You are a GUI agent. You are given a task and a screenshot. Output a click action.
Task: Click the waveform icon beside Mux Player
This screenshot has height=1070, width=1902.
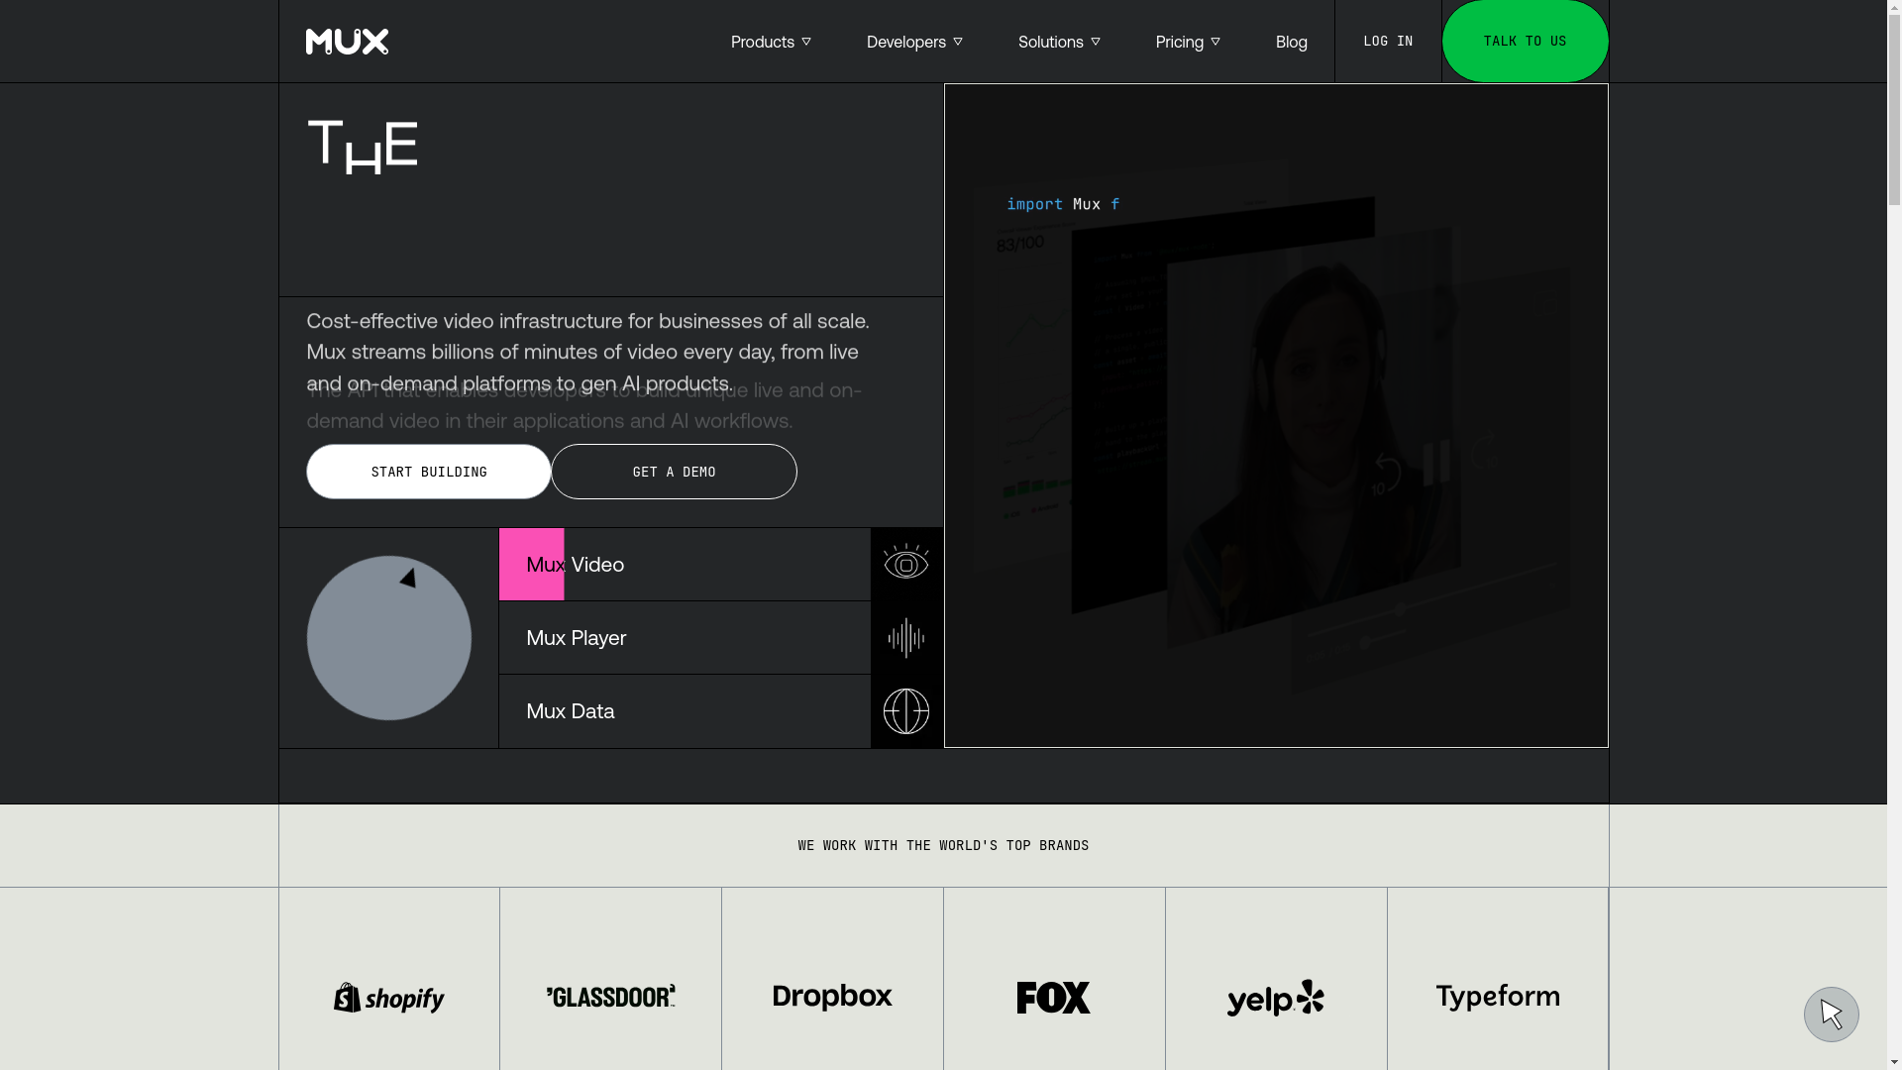coord(906,638)
